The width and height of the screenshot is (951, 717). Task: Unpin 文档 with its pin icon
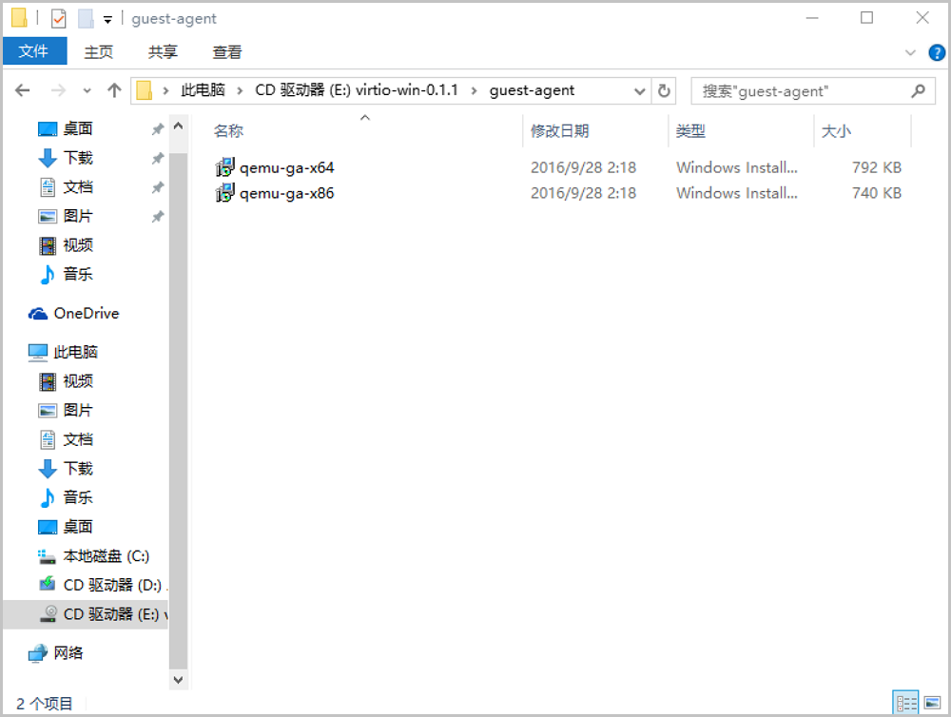click(158, 186)
